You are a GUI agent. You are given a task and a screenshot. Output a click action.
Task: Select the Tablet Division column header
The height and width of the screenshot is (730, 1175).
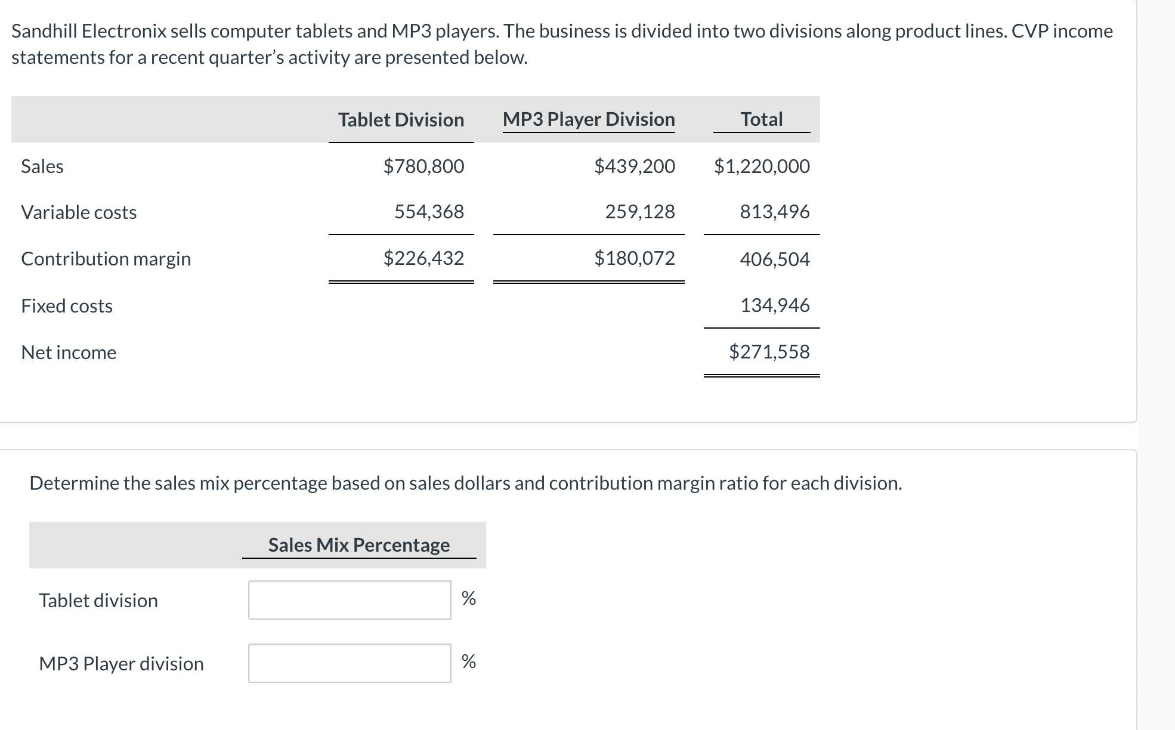pos(401,120)
